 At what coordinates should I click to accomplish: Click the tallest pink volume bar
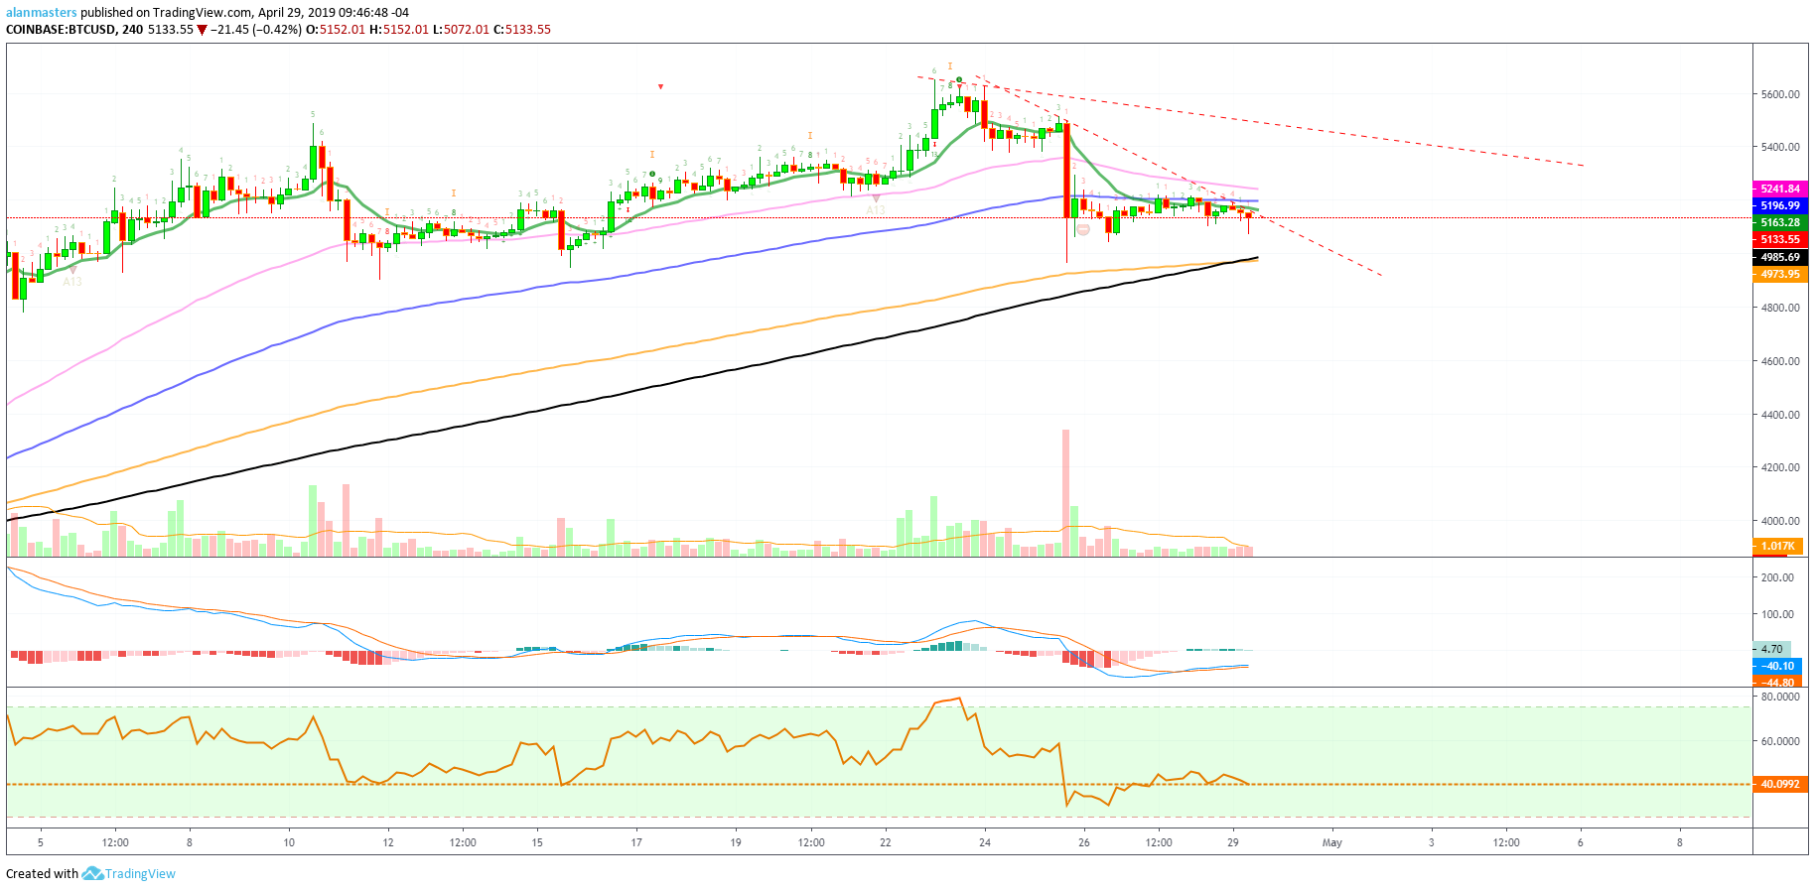pos(1066,492)
